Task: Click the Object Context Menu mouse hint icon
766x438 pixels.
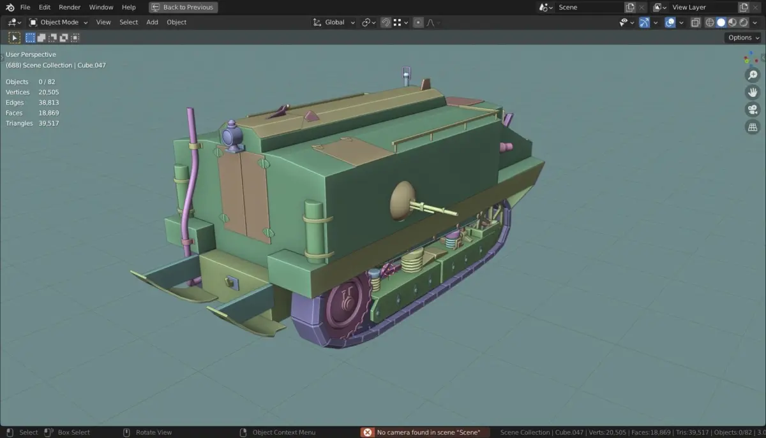Action: click(243, 432)
